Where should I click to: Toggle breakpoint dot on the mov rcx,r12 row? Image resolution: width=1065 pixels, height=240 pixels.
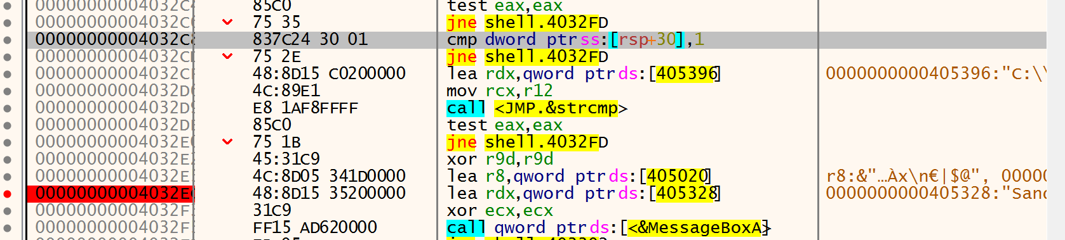(7, 91)
